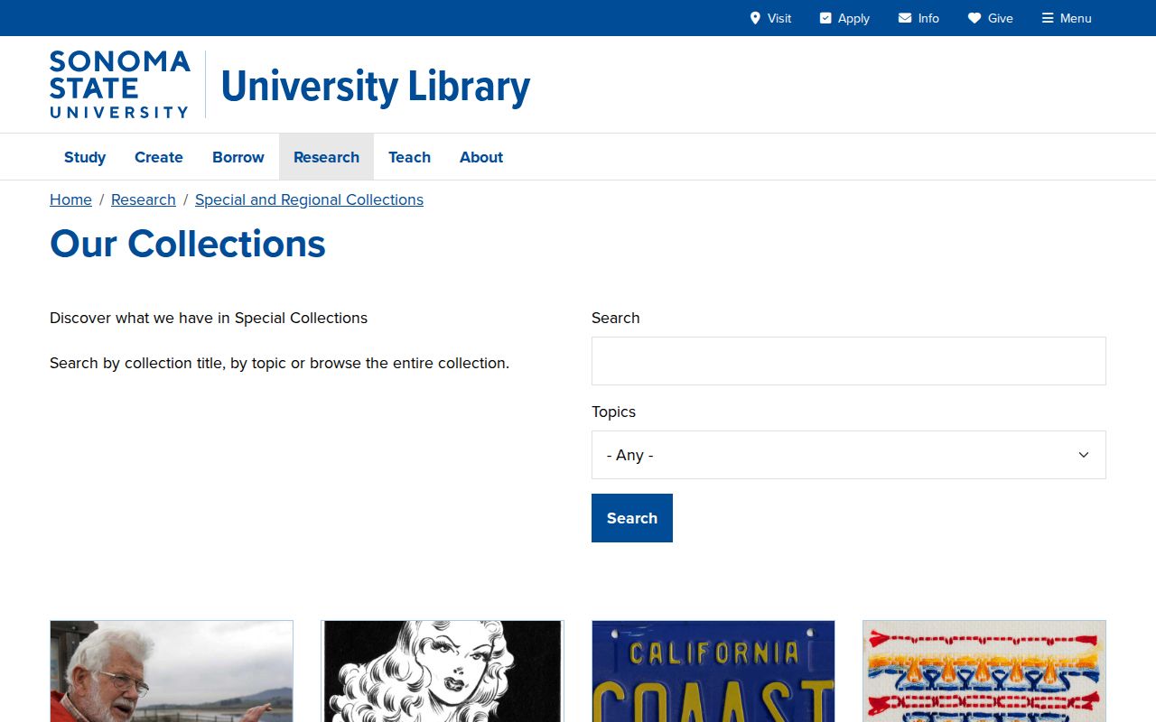Viewport: 1156px width, 722px height.
Task: Open the University Library title link
Action: [x=376, y=87]
